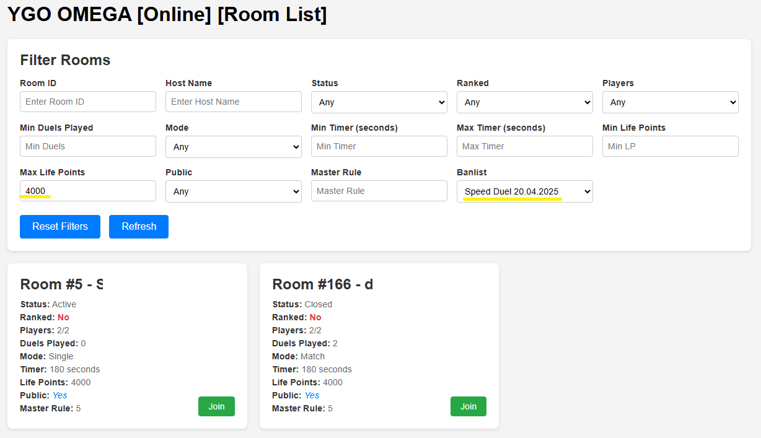Focus the Min Life Points field
The image size is (761, 438).
671,146
